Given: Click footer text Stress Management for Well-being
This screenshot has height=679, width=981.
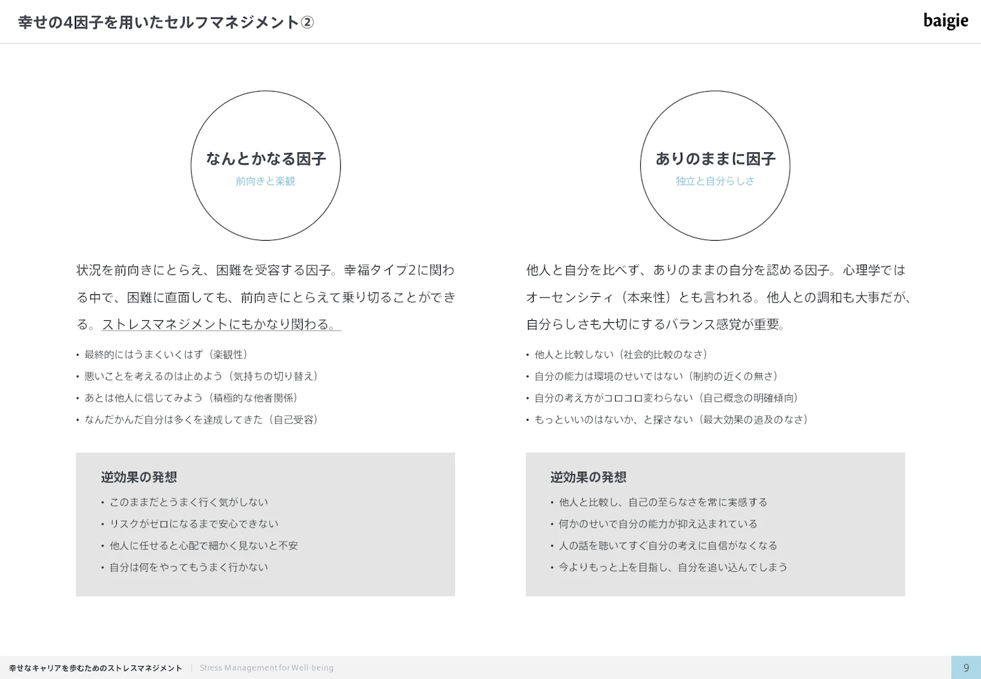Looking at the screenshot, I should coord(267,668).
